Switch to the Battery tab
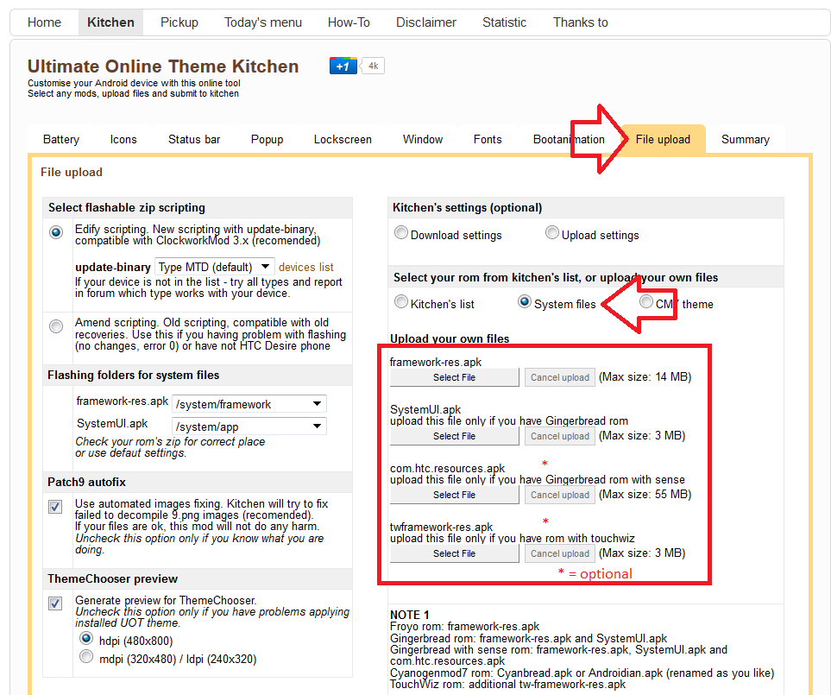The image size is (831, 695). 61,139
